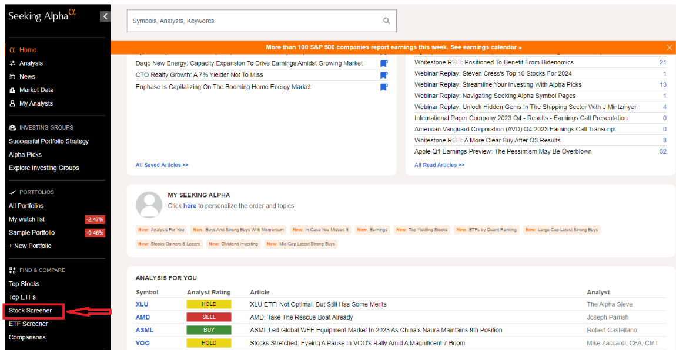
Task: Click the My Analysts person icon
Action: click(12, 103)
